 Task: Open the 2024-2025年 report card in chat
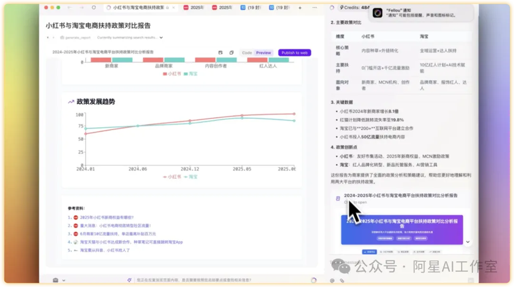point(400,198)
